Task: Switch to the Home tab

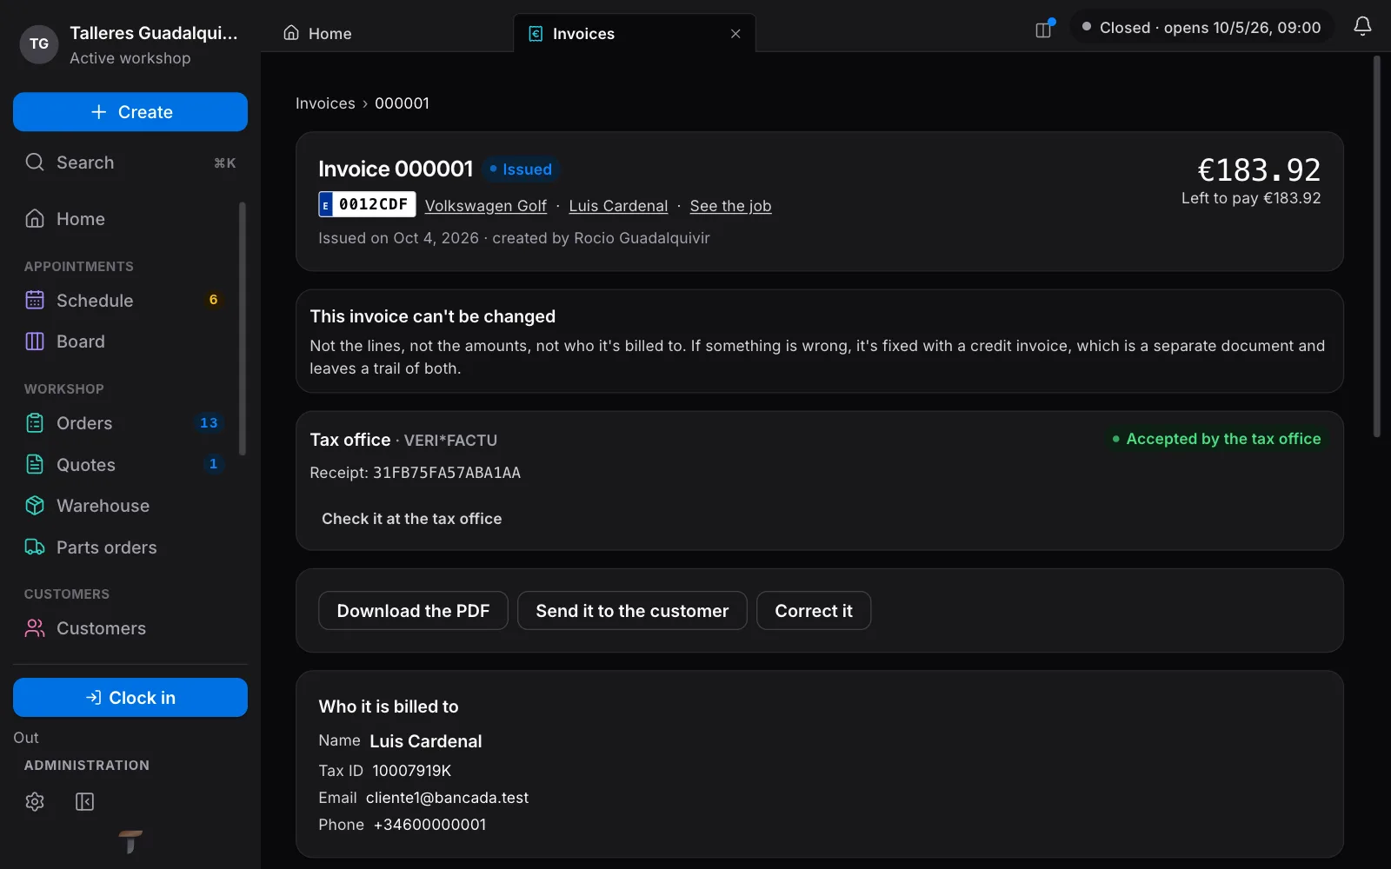Action: pos(317,33)
